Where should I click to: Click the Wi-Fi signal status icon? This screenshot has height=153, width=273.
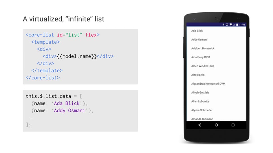pos(231,25)
